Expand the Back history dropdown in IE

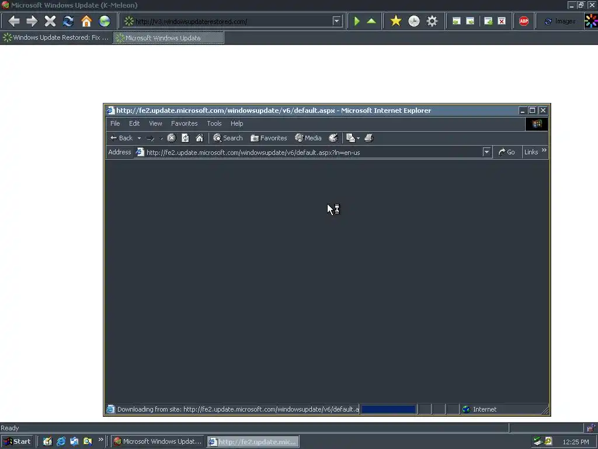coord(139,138)
